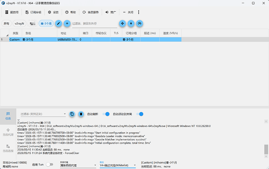Select the blurred group tab
Screen dimensions: 269x169
(32, 23)
